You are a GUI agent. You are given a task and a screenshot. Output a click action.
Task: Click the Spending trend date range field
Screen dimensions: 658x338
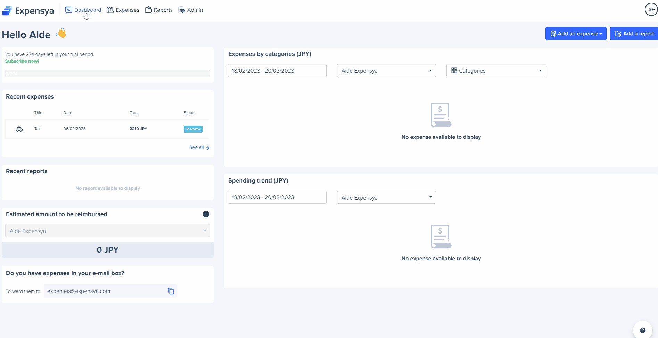(x=277, y=197)
